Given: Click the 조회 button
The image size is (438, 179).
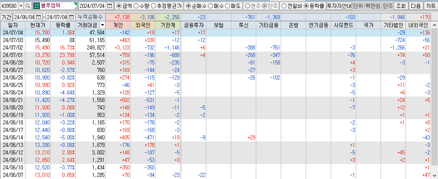Looking at the screenshot, I should 401,5.
